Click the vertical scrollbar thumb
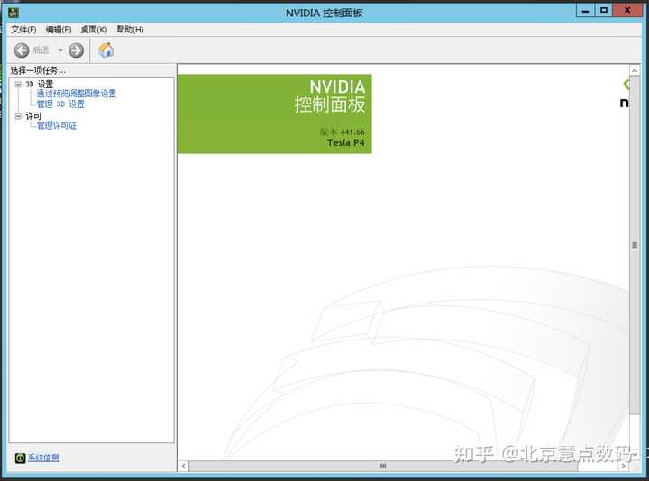649x481 pixels. [x=635, y=245]
